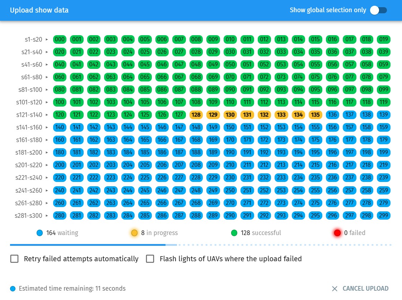Image resolution: width=402 pixels, height=300 pixels.
Task: Click the yellow in-progress status dot
Action: point(135,233)
